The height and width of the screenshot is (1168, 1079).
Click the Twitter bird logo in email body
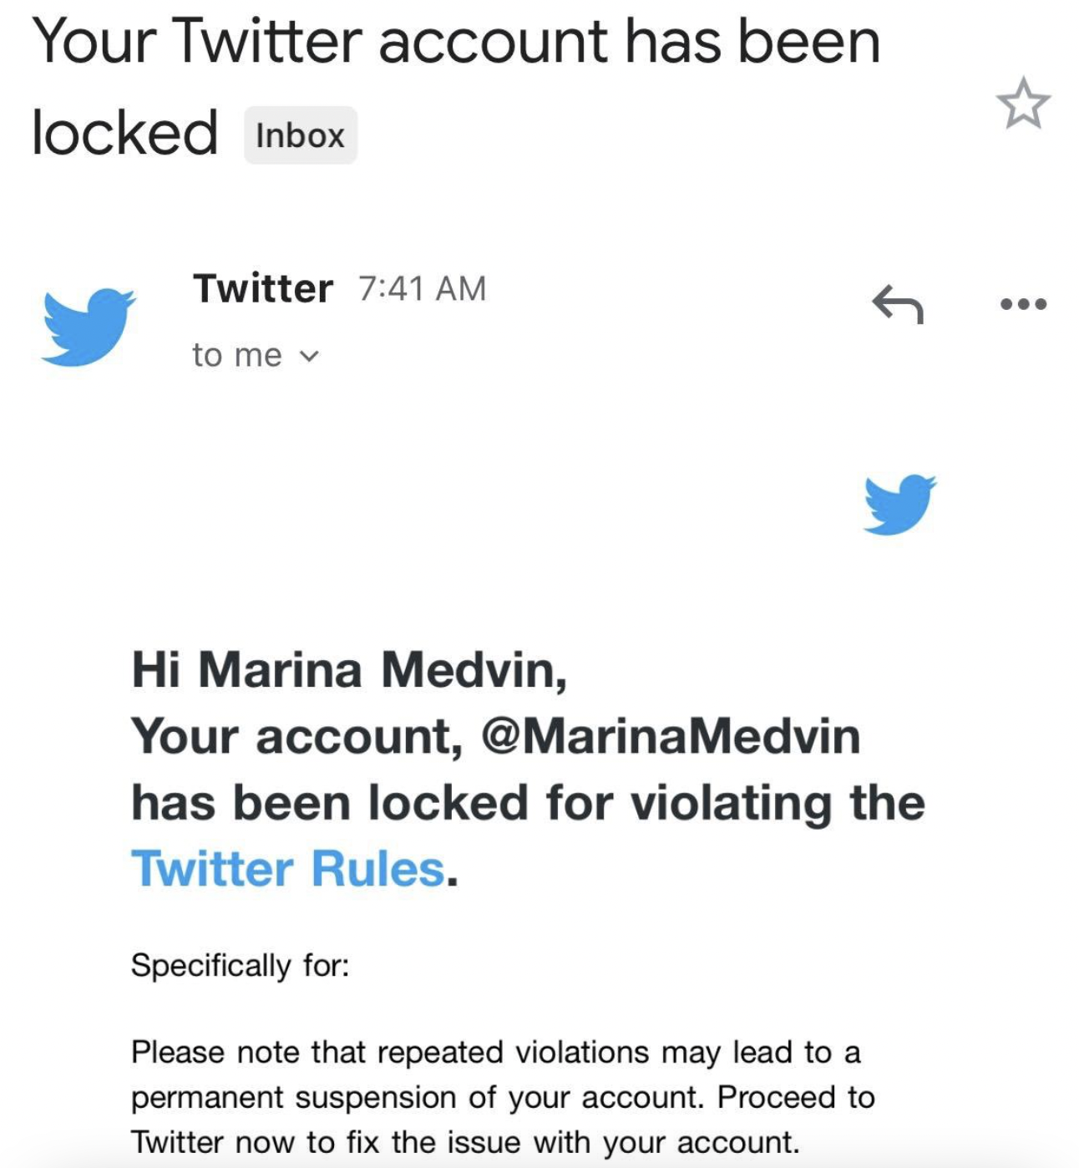[x=899, y=504]
